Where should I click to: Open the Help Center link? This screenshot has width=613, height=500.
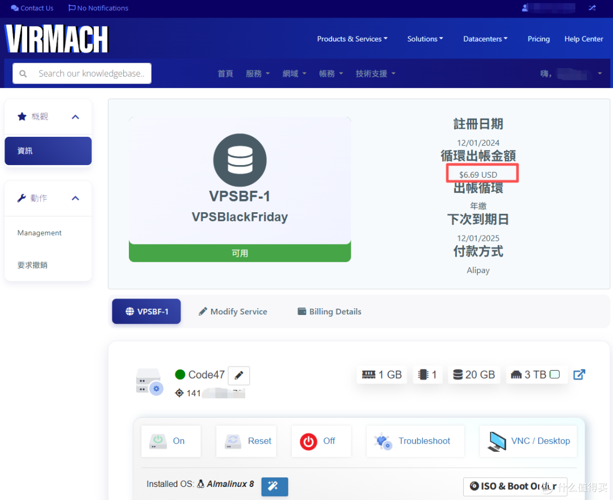pyautogui.click(x=583, y=39)
